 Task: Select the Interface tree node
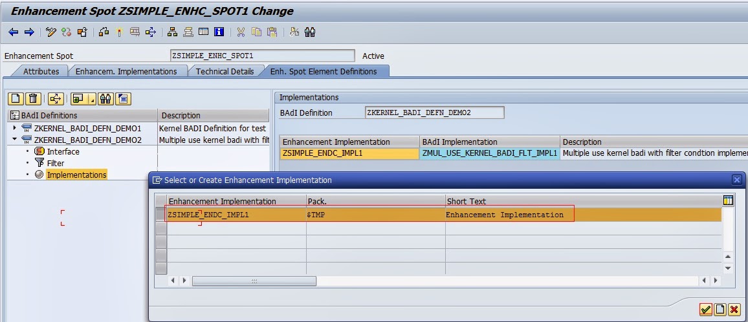click(63, 151)
